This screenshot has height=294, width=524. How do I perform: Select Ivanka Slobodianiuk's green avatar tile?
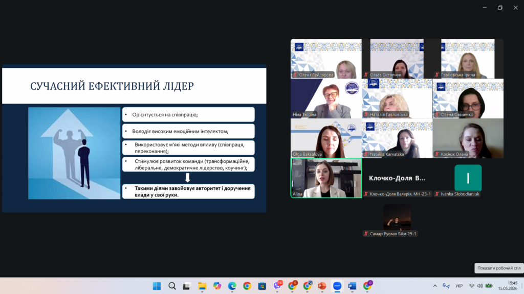point(468,178)
